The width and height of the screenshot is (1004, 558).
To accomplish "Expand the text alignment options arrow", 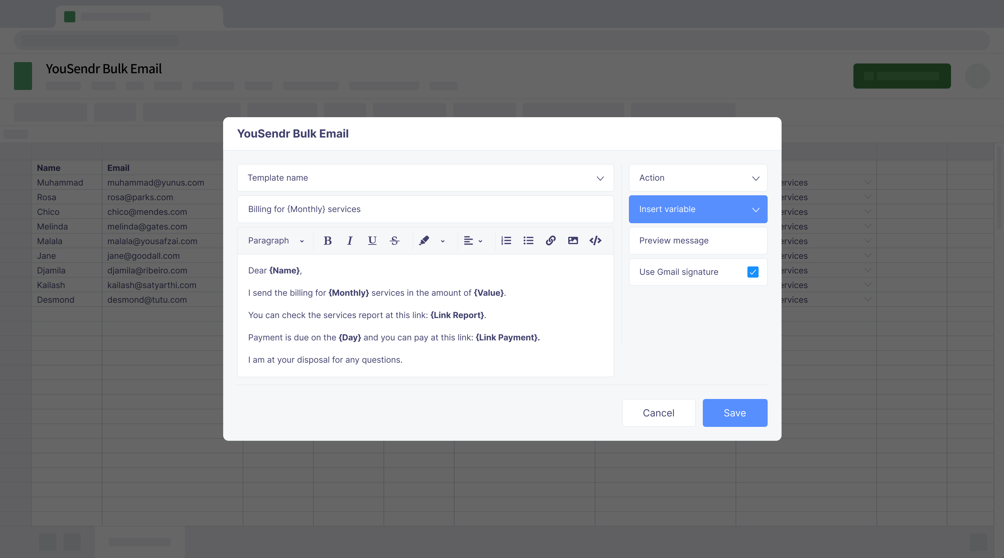I will click(x=480, y=241).
